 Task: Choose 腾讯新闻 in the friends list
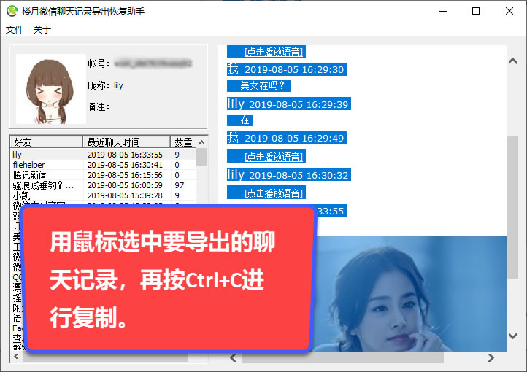(x=30, y=175)
